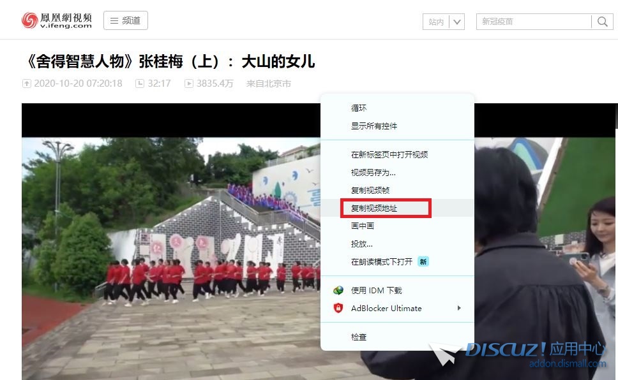Choose 投放... cast option
Viewport: 618px width, 380px height.
pos(362,244)
